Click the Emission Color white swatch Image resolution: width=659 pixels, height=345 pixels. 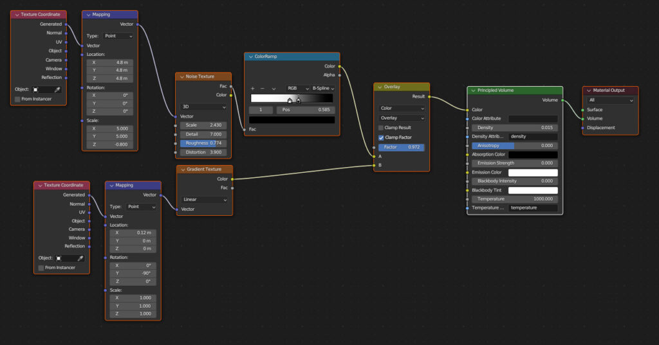tap(533, 172)
